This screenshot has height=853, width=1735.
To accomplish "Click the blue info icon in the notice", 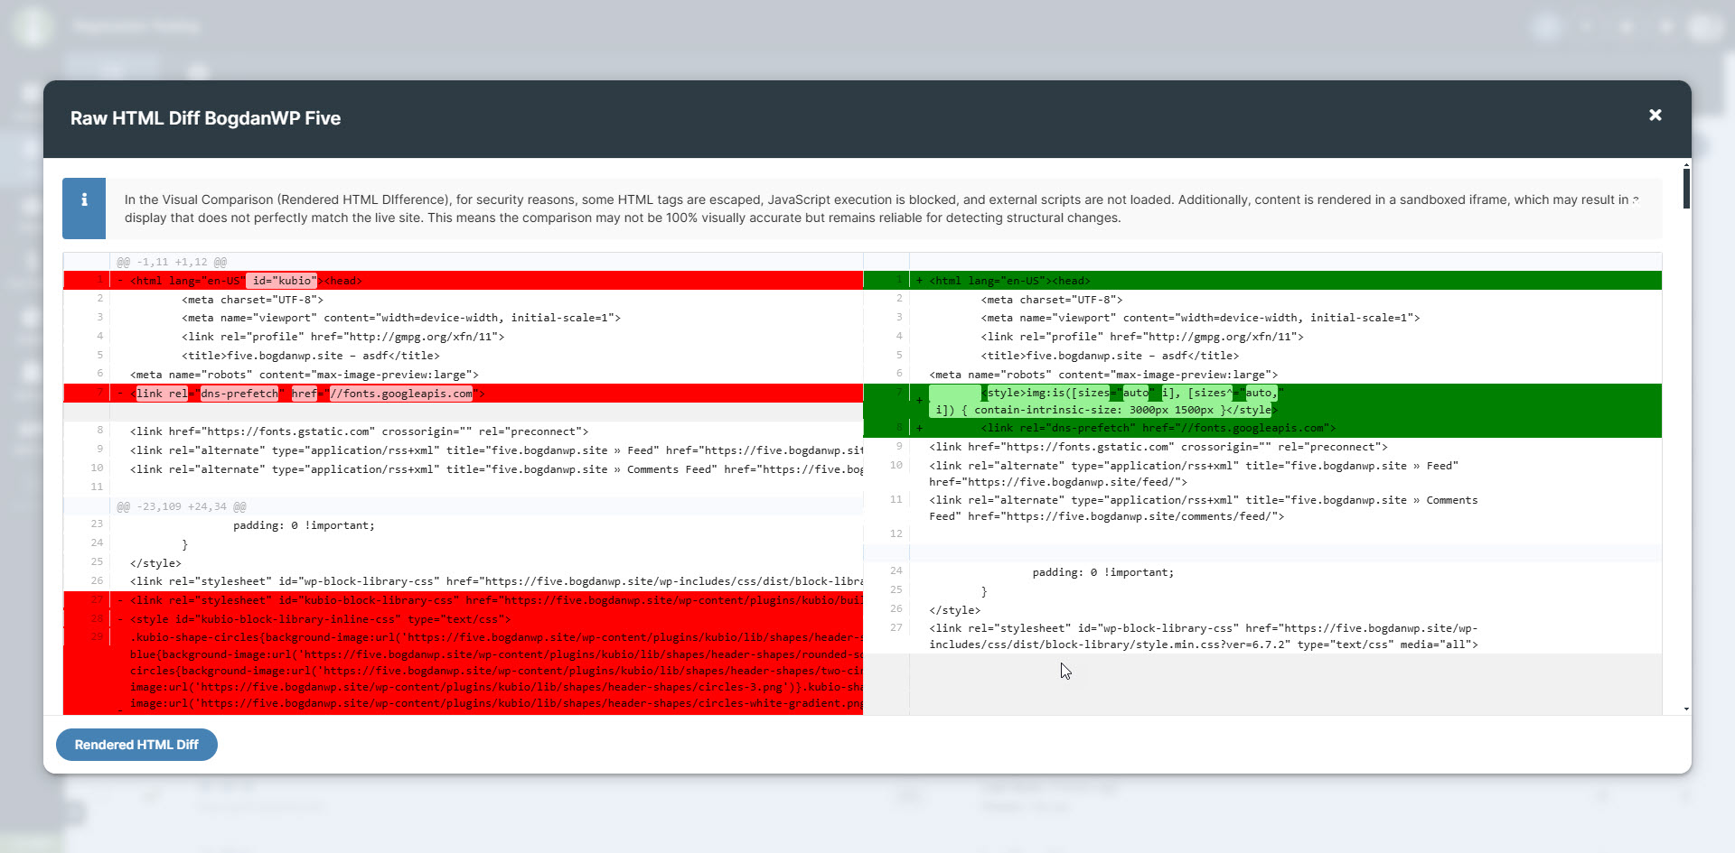I will 84,209.
